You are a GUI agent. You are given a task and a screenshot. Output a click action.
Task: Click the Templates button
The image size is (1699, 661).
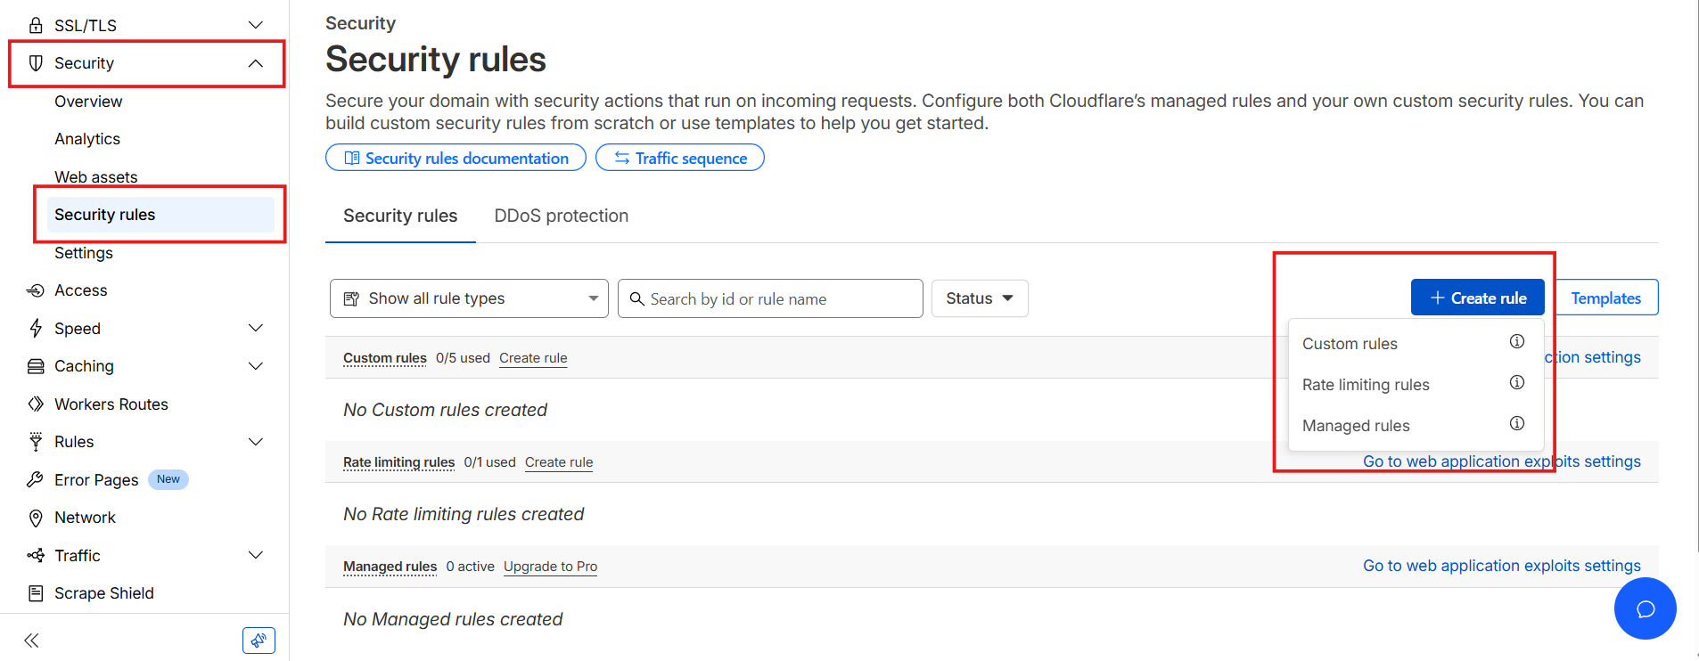tap(1605, 298)
